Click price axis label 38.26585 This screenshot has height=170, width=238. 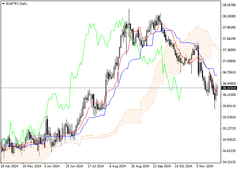229,16
